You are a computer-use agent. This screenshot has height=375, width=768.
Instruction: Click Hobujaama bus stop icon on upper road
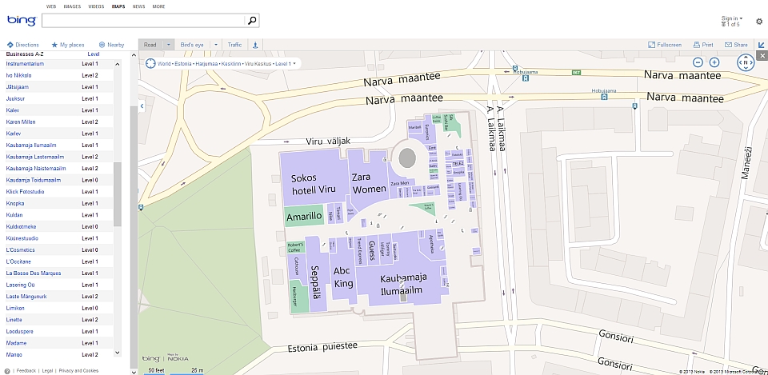pos(526,78)
